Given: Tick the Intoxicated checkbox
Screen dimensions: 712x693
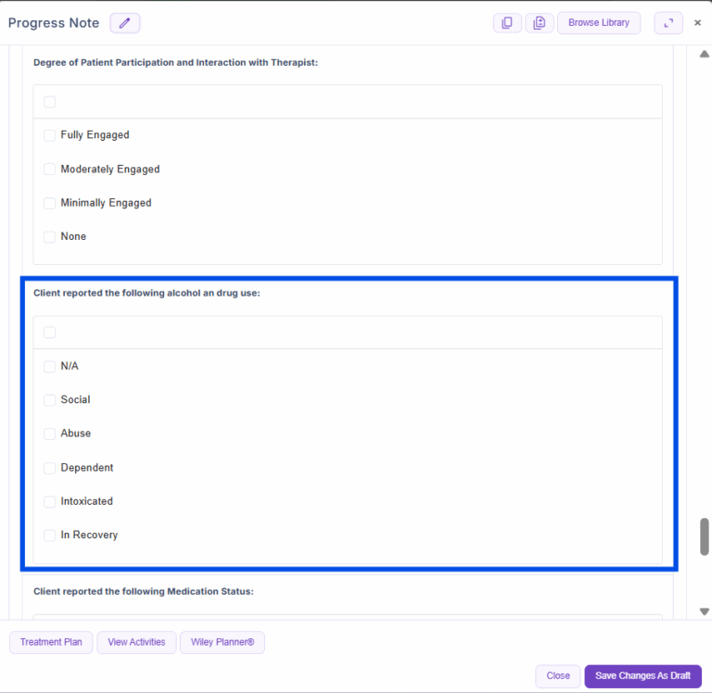Looking at the screenshot, I should click(x=50, y=501).
